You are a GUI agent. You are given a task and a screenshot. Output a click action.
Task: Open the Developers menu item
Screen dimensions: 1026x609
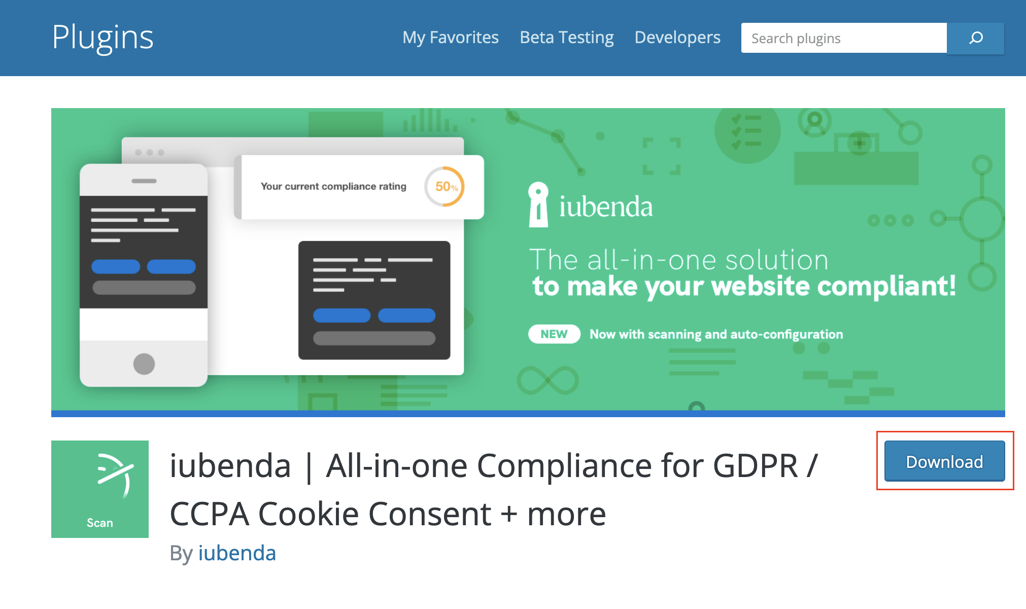[x=677, y=38]
